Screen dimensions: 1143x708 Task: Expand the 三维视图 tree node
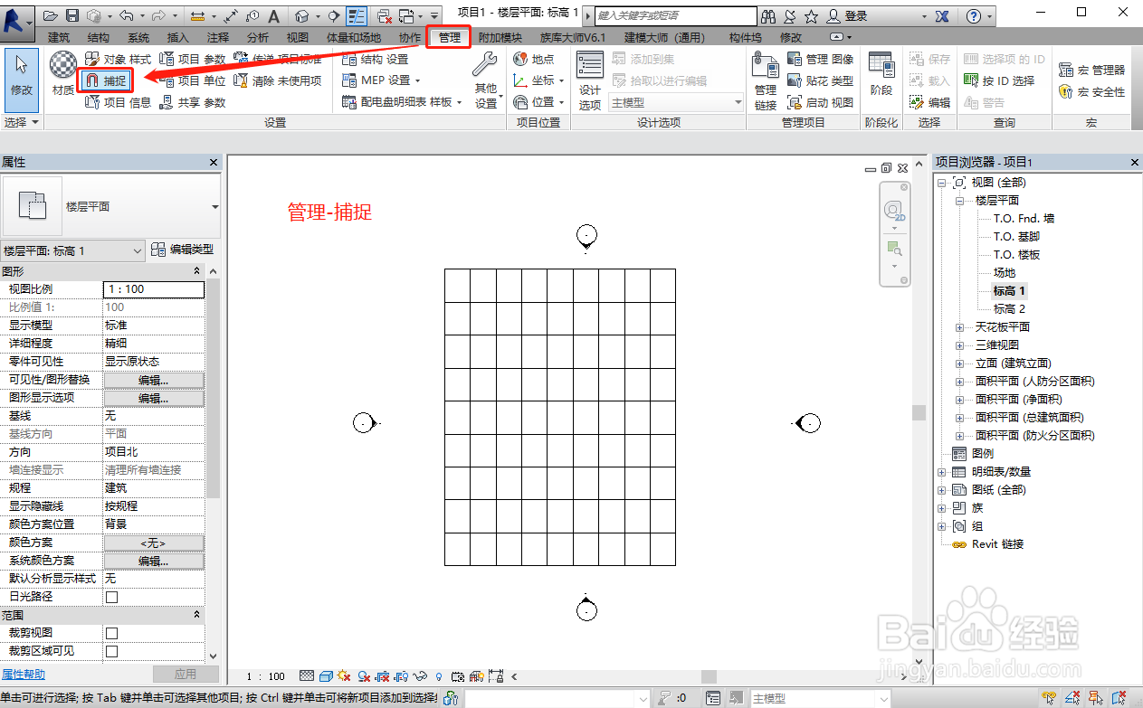click(x=959, y=345)
